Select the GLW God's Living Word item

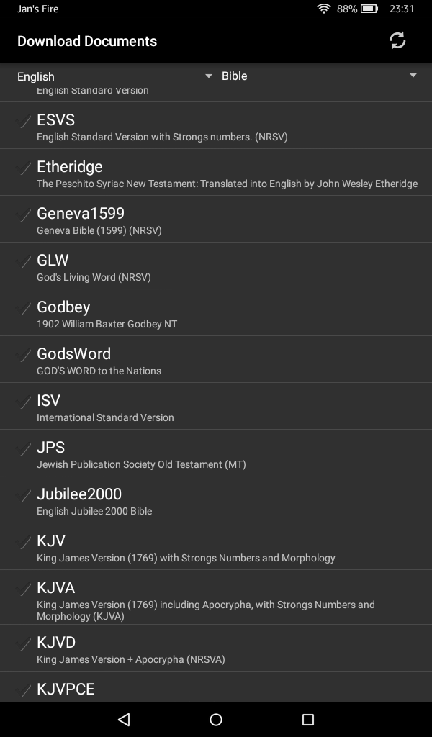[x=216, y=266]
